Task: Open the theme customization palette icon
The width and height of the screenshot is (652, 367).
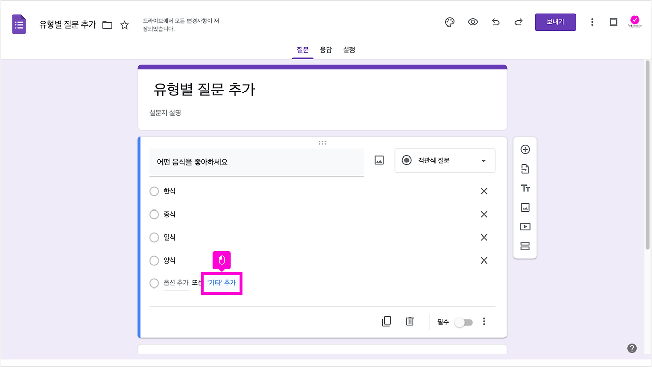Action: pos(449,22)
